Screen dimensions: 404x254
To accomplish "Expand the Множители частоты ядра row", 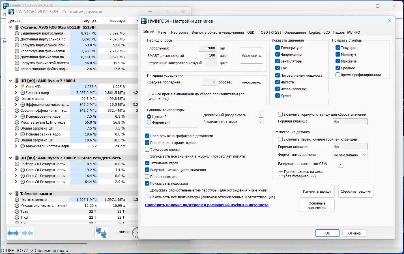I will 16,146.
